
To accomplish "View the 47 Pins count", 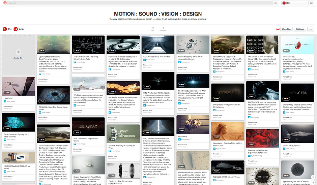I will click(x=152, y=29).
